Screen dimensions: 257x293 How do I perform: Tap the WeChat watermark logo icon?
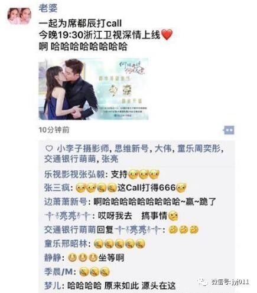(203, 282)
